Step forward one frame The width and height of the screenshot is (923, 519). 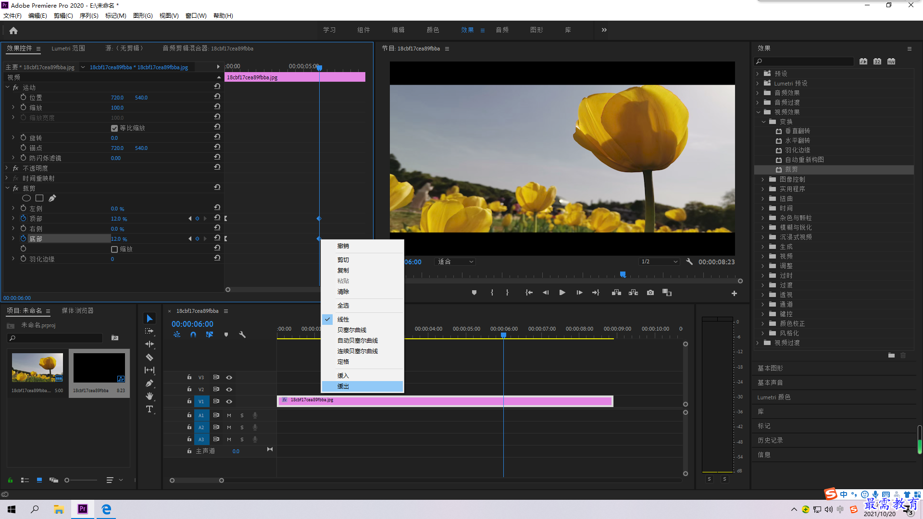(x=579, y=293)
